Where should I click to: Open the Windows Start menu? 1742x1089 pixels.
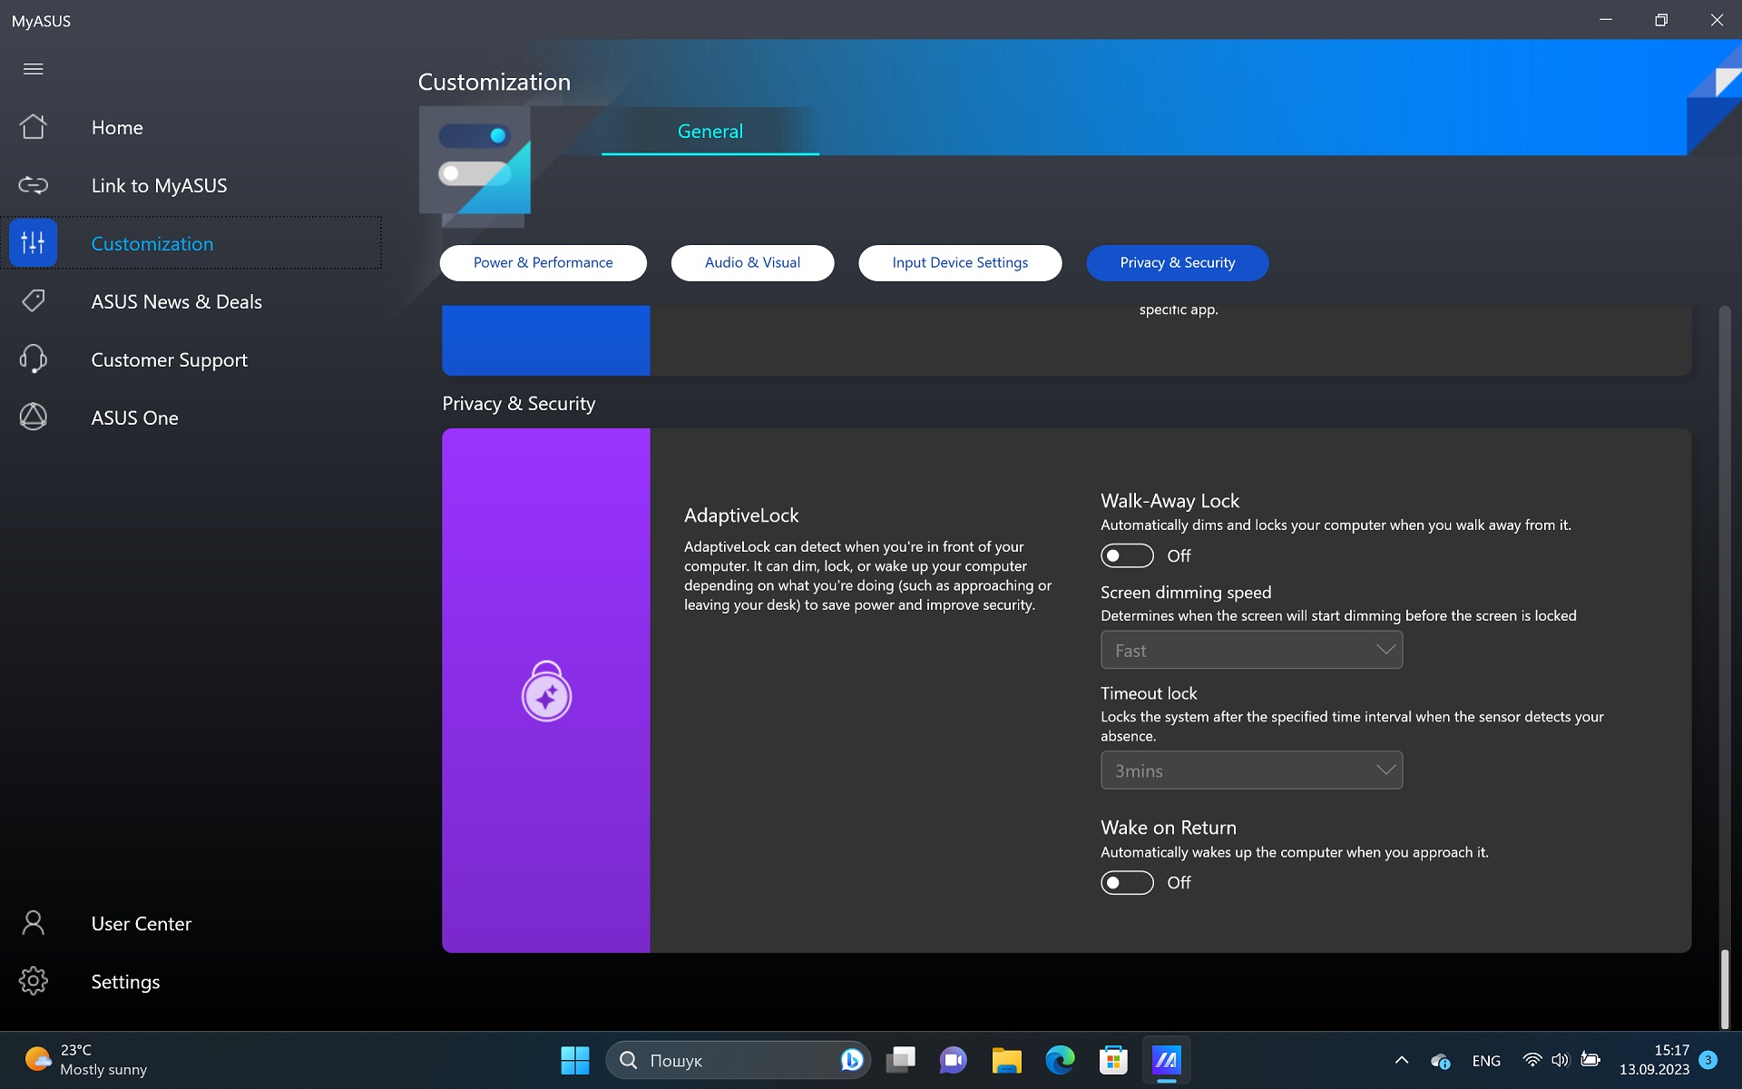click(x=575, y=1060)
